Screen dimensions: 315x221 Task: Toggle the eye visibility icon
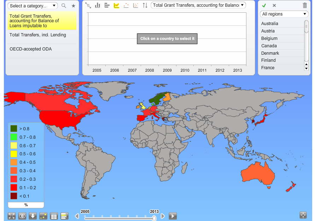coord(22,216)
